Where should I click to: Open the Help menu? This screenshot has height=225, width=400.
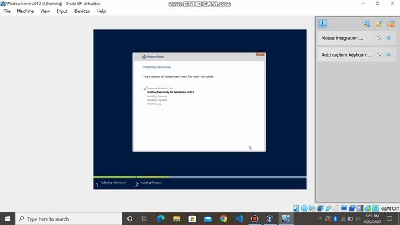101,11
